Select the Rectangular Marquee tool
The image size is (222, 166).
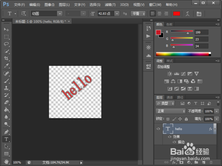tap(6, 37)
